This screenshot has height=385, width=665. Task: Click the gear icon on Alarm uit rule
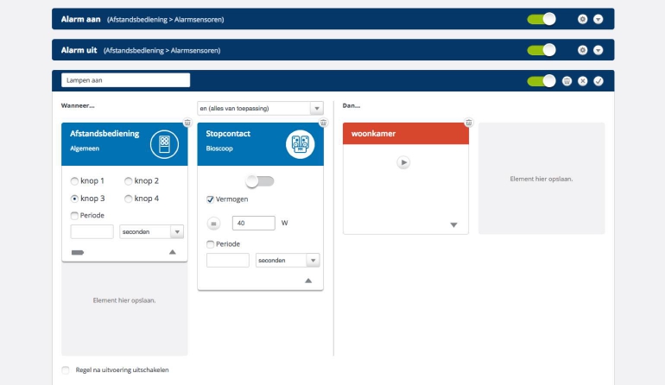583,50
